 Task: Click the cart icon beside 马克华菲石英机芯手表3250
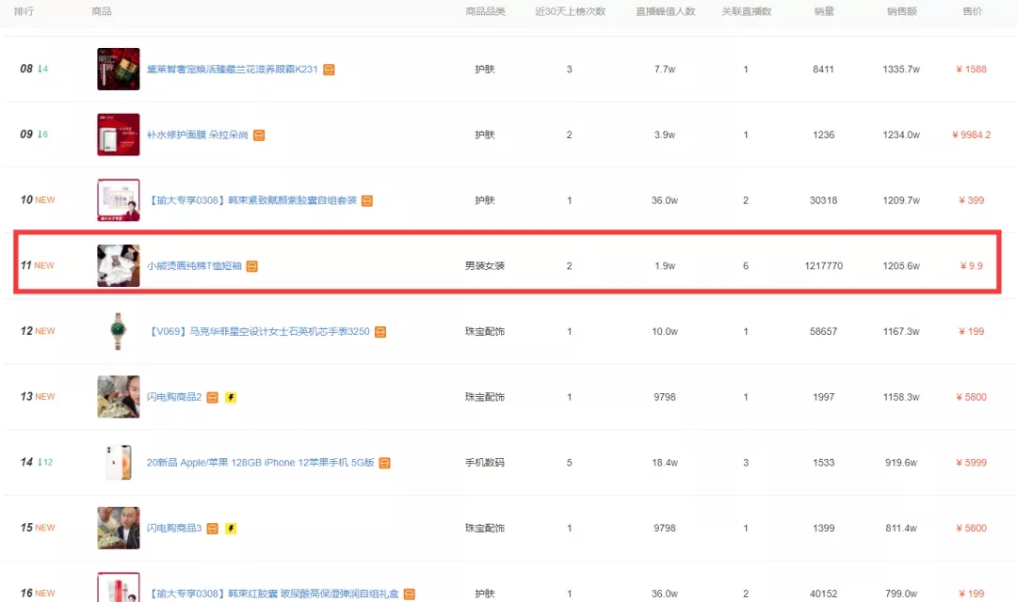click(379, 331)
